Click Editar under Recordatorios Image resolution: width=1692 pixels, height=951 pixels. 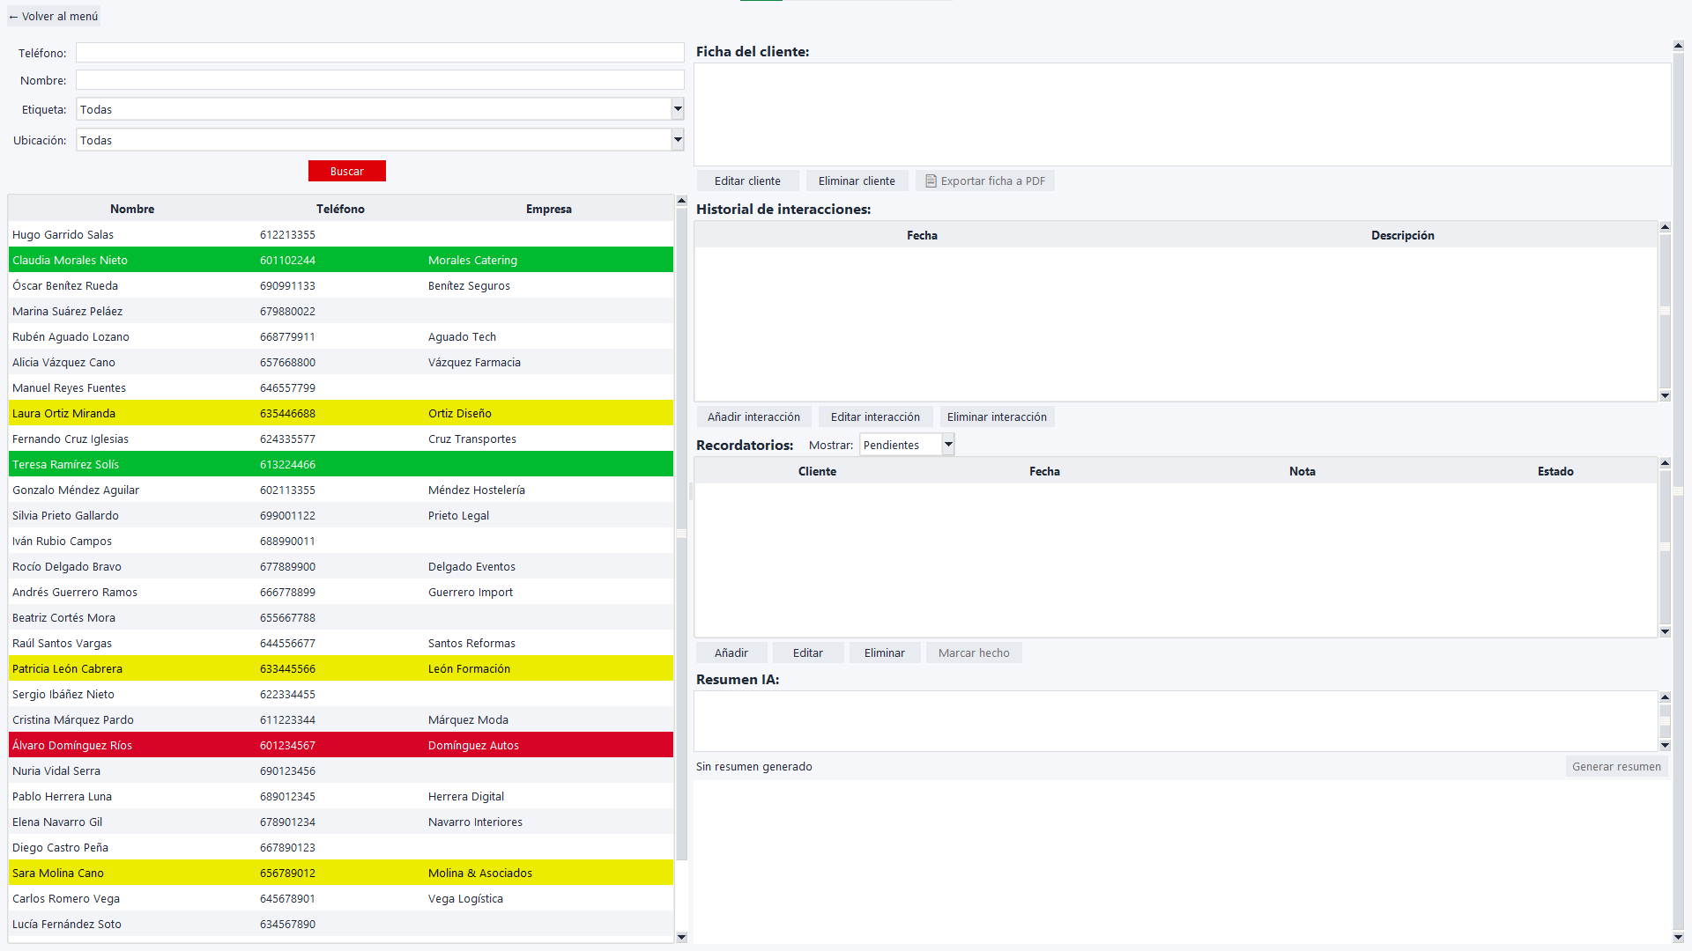(808, 652)
